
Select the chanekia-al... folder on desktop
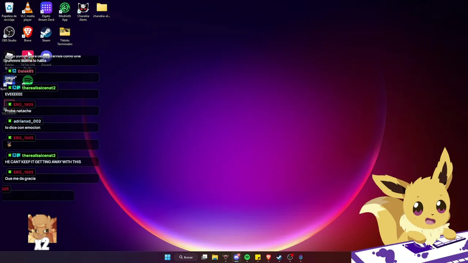point(102,10)
